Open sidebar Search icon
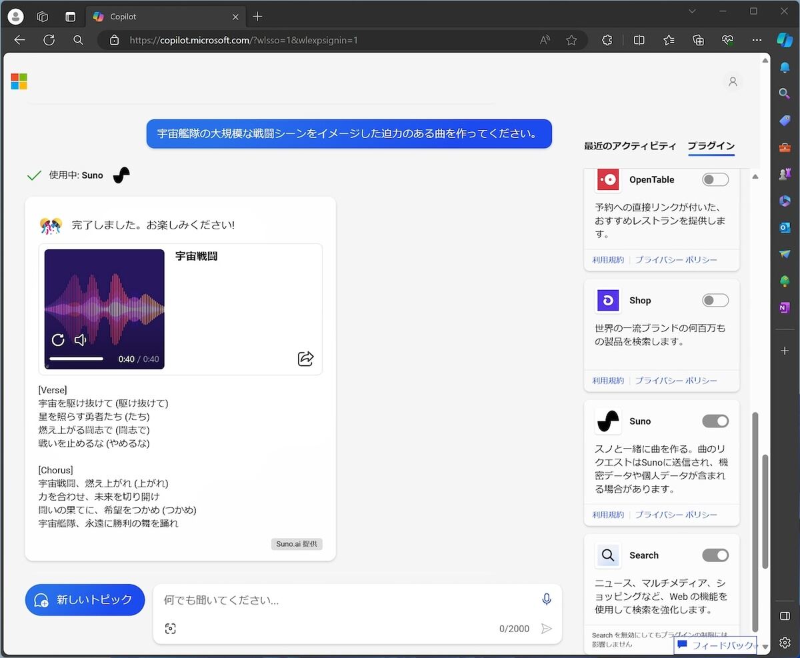This screenshot has width=800, height=658. tap(785, 93)
